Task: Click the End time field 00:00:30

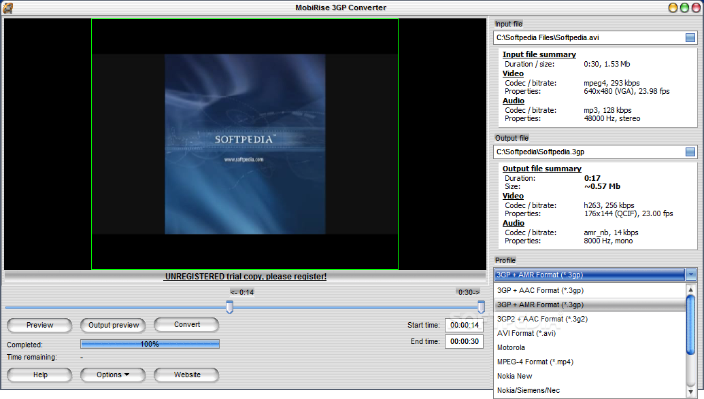Action: click(465, 341)
